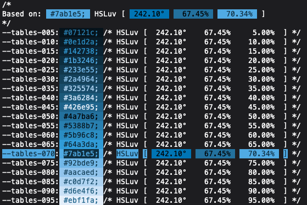This screenshot has height=205, width=307.
Task: Click the 50.00% lightness value
Action: tap(261, 116)
